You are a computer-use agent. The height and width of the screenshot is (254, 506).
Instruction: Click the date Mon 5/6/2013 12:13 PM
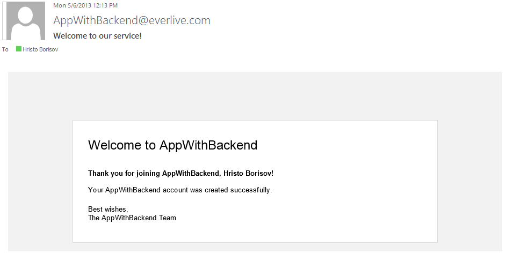85,5
